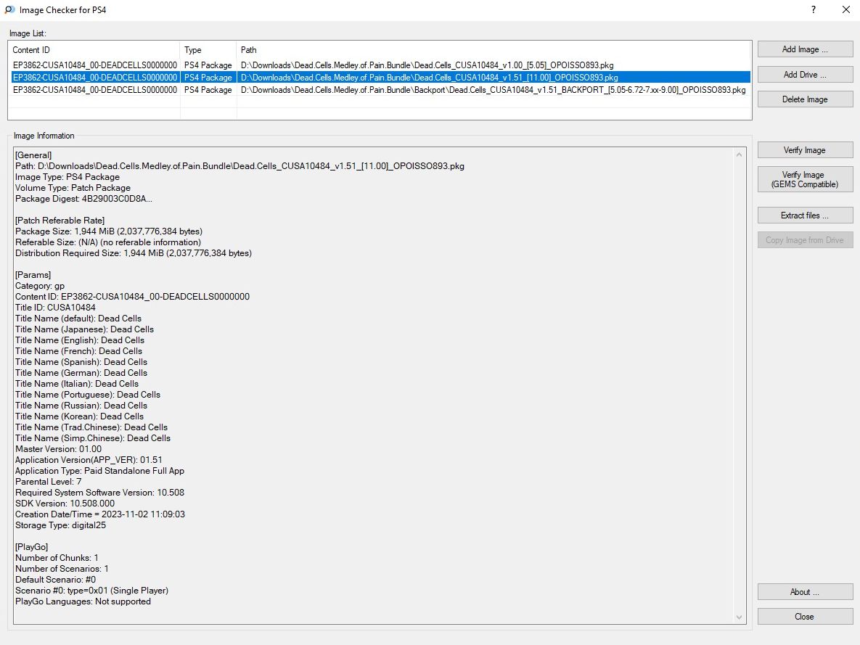Image resolution: width=860 pixels, height=645 pixels.
Task: Open the Extract files dialog
Action: coord(805,215)
